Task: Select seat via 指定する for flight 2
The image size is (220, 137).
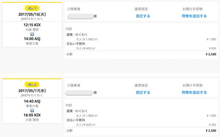Action: click(x=143, y=93)
